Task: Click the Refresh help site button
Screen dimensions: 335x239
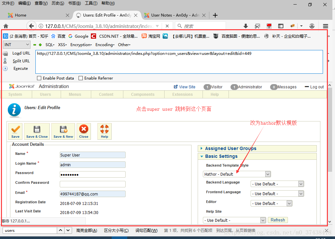Action: coord(278,220)
